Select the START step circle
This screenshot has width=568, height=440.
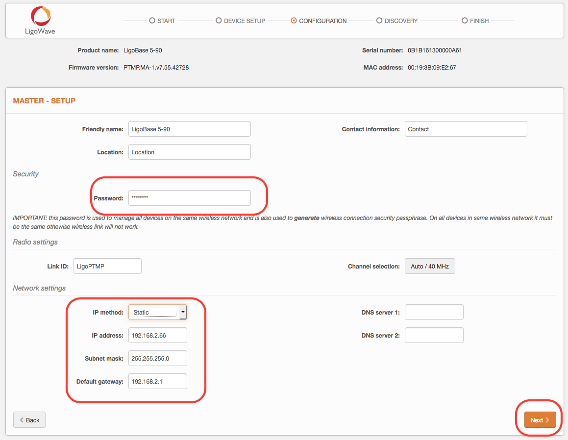point(152,21)
